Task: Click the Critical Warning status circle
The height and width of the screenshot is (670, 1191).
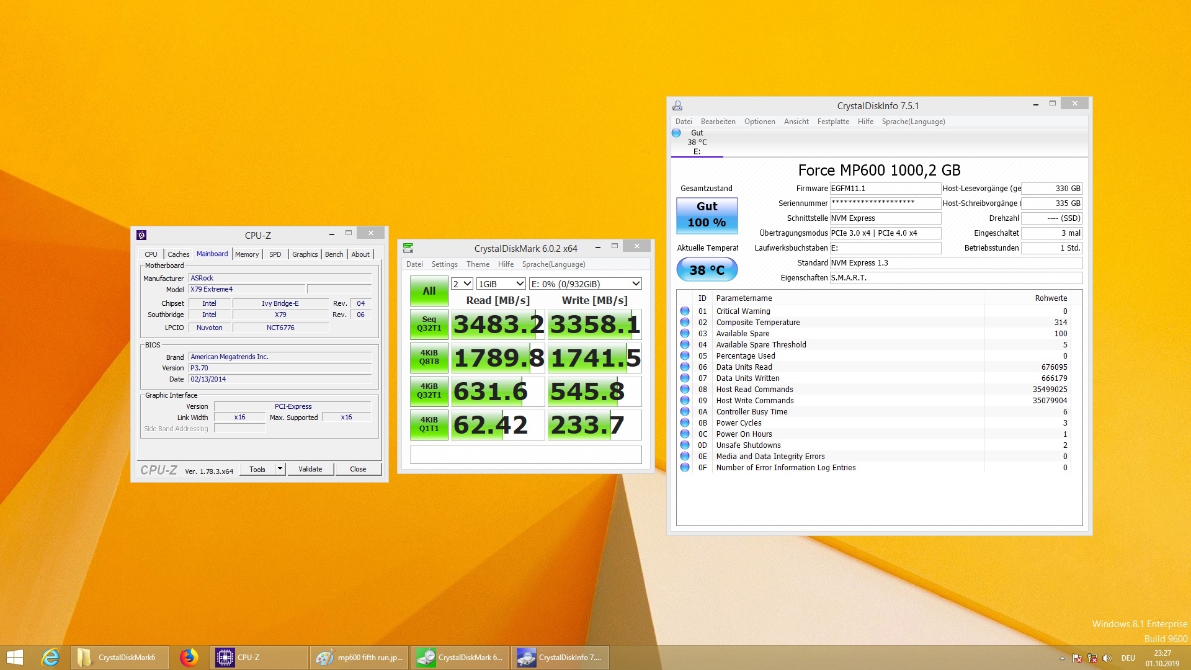Action: click(x=685, y=311)
